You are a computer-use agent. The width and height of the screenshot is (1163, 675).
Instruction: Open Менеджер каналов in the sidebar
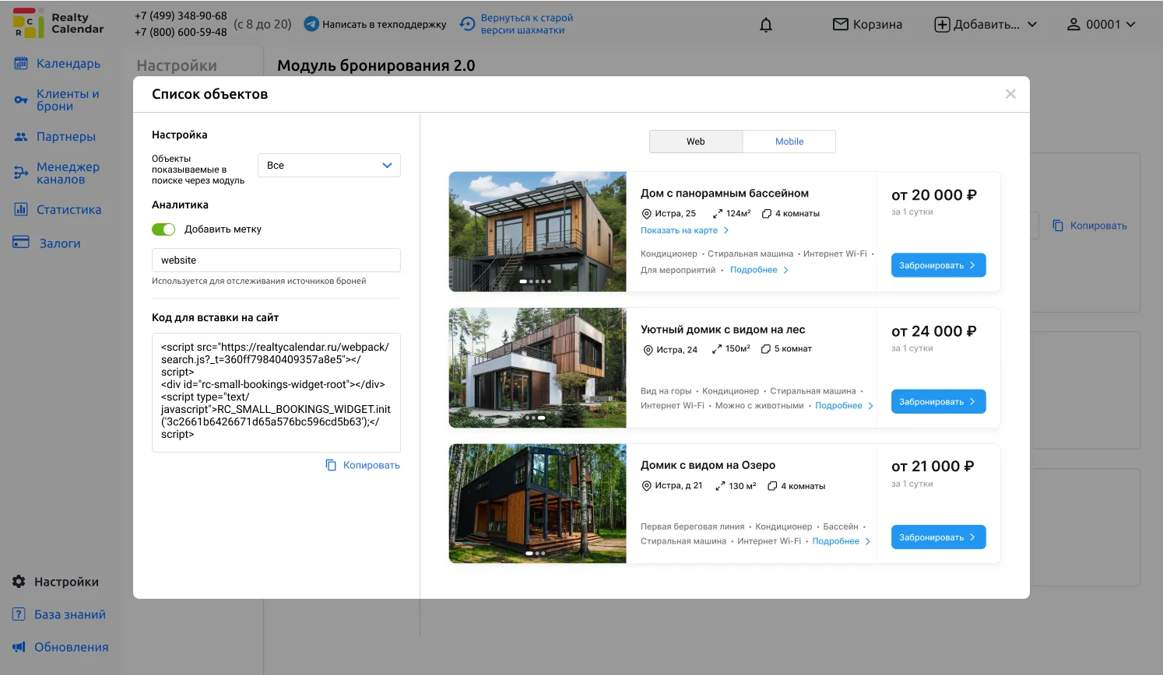tap(57, 173)
